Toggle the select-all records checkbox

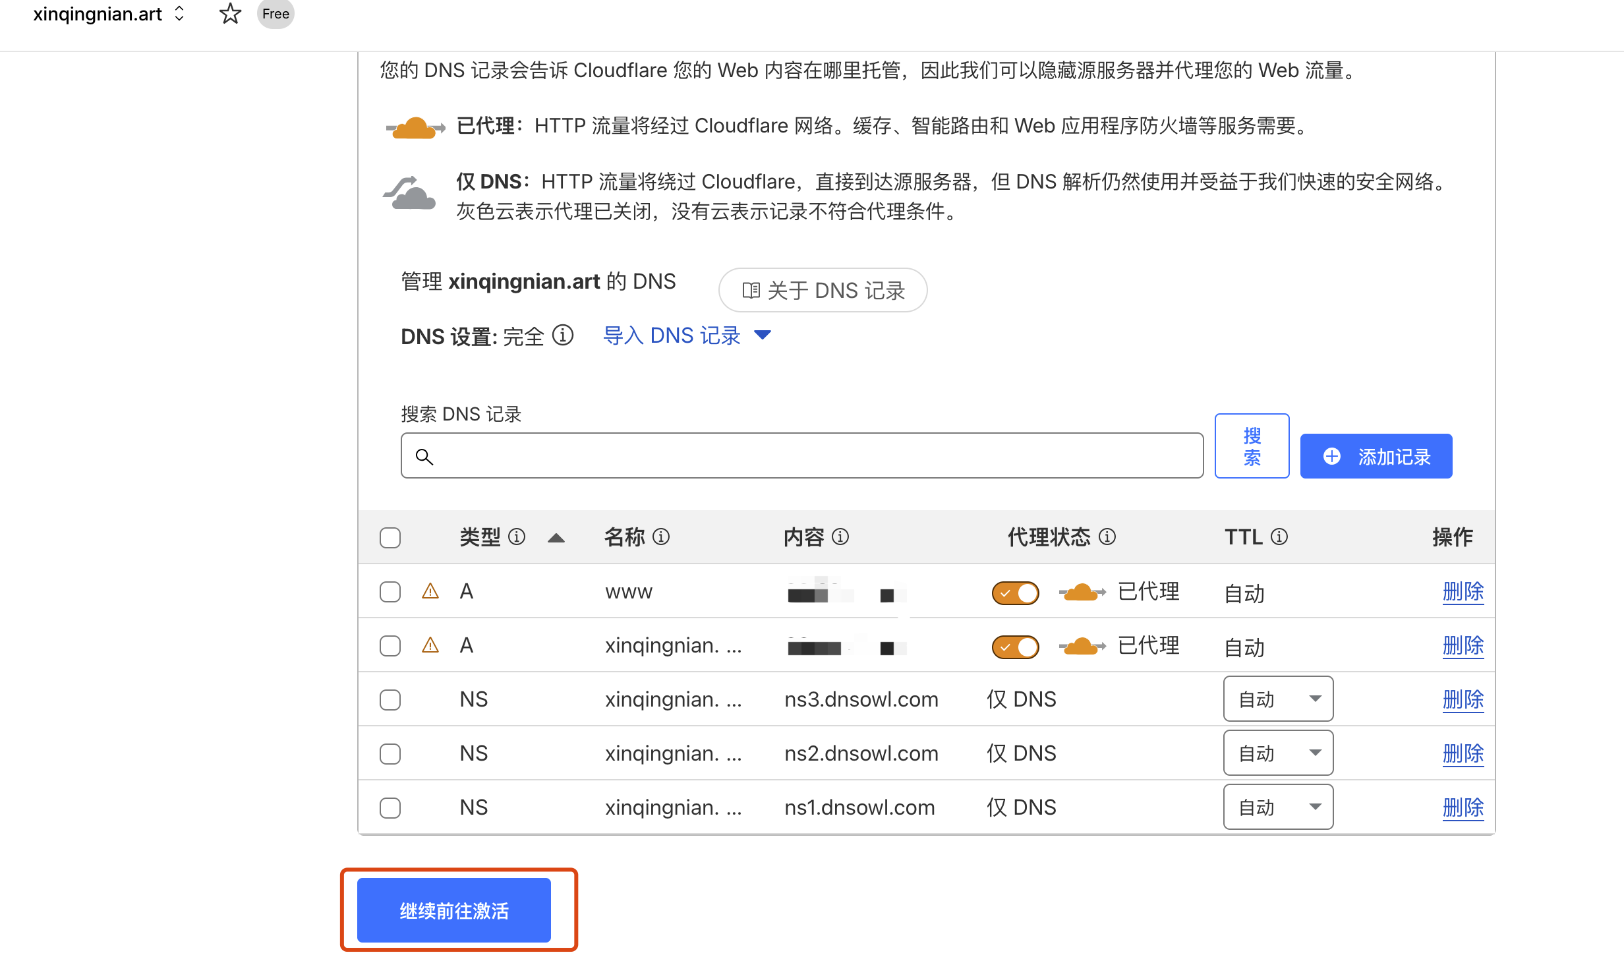390,538
